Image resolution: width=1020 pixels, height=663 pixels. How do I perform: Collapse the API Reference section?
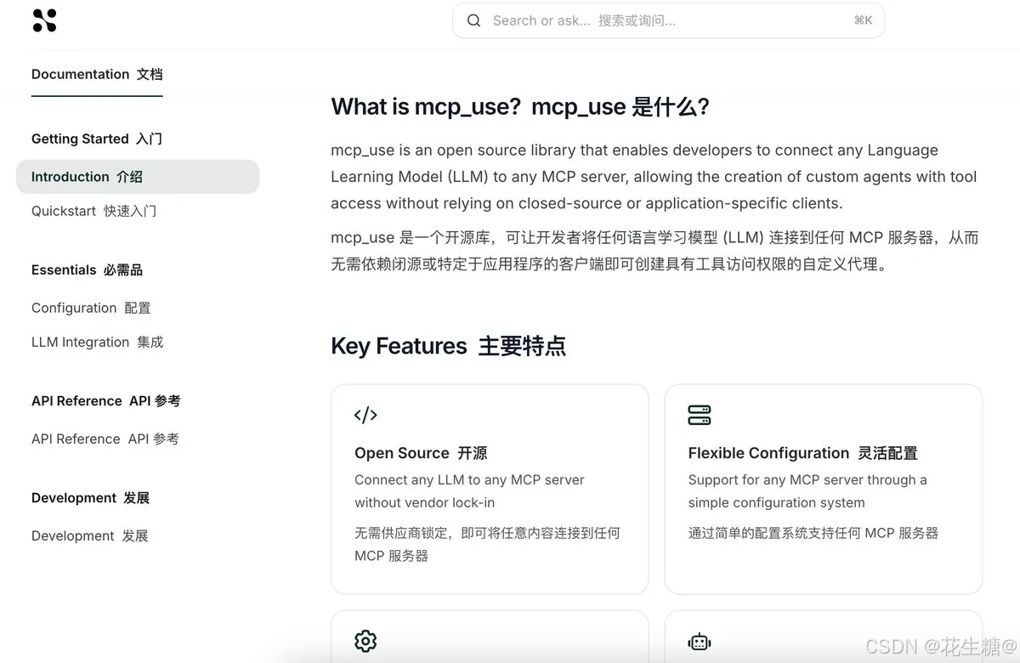pyautogui.click(x=105, y=400)
